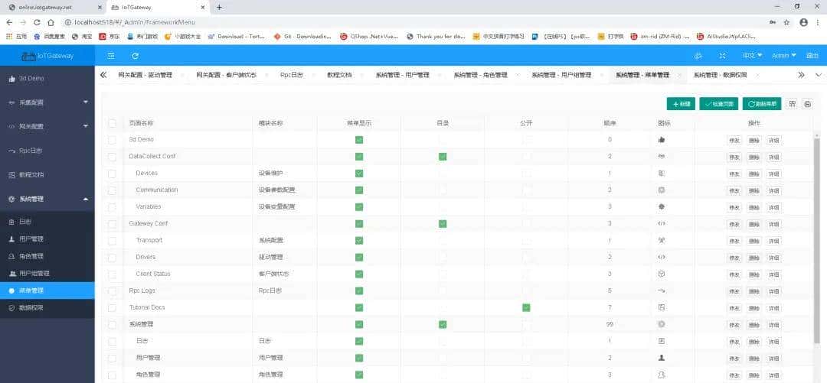
Task: Select the 3d Demo row checkbox
Action: click(112, 140)
